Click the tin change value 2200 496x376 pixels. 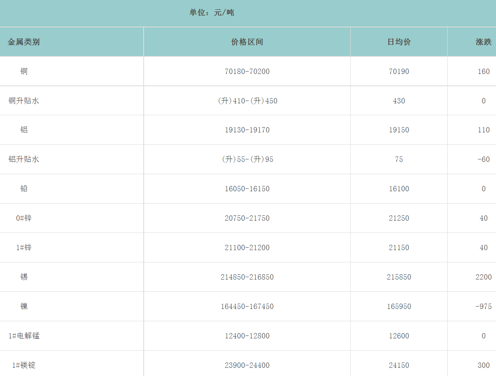point(483,277)
